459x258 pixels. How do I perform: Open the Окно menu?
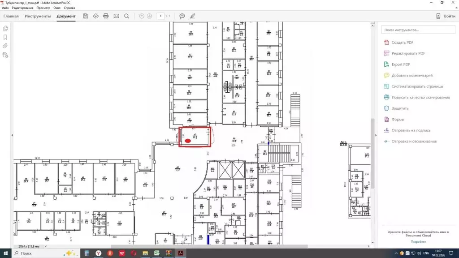(x=57, y=8)
